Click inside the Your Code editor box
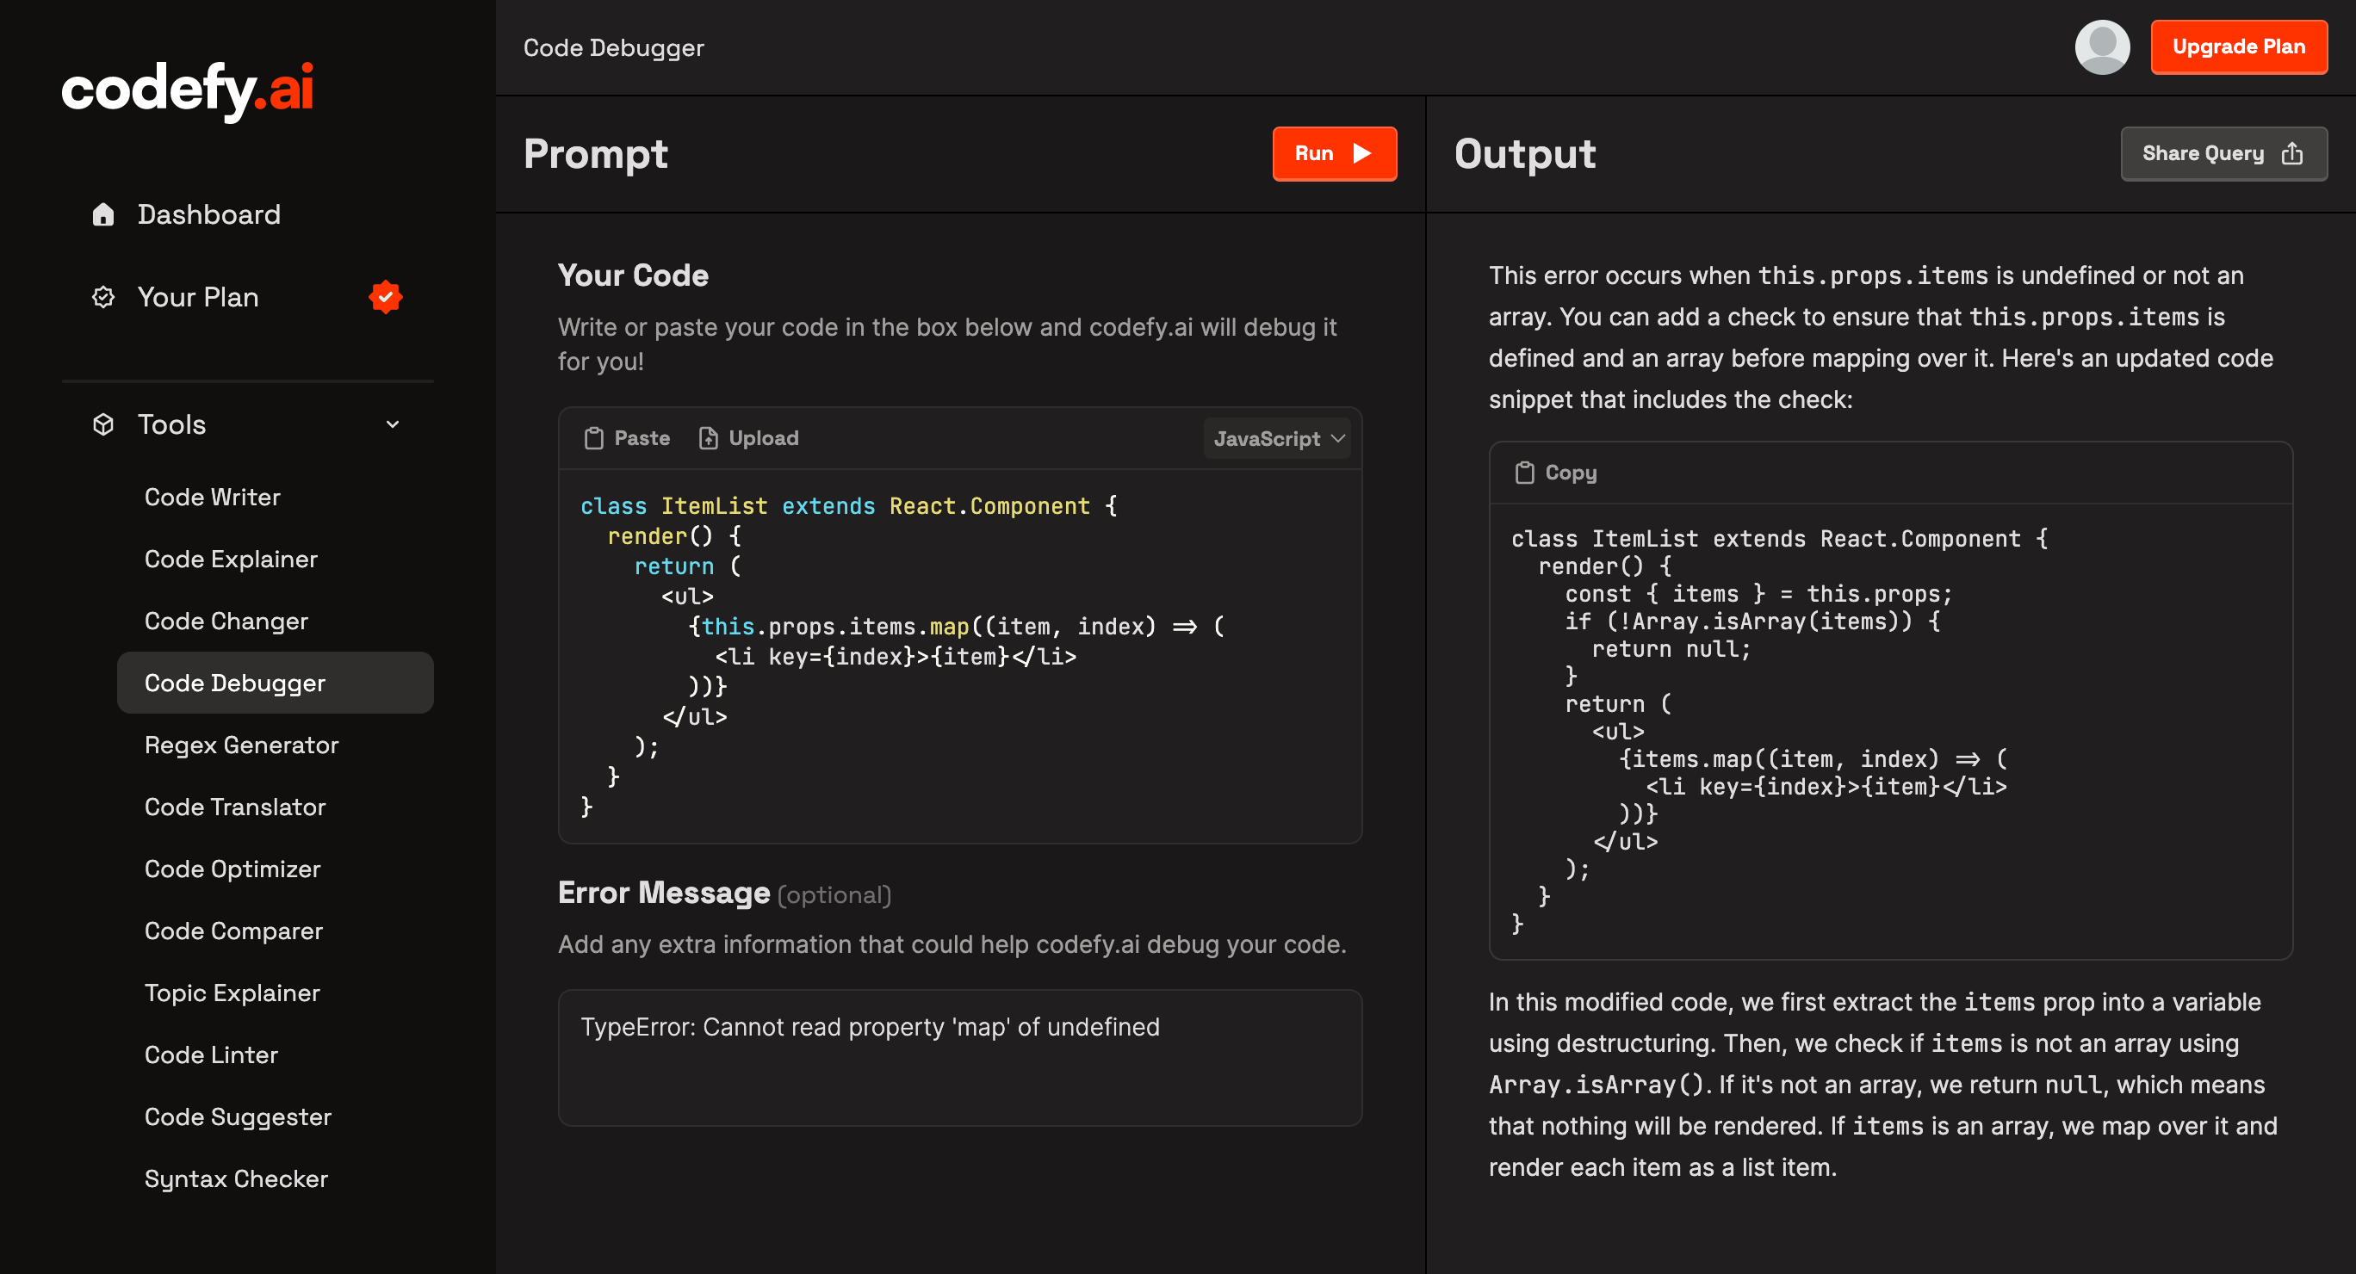The width and height of the screenshot is (2356, 1274). (x=959, y=656)
